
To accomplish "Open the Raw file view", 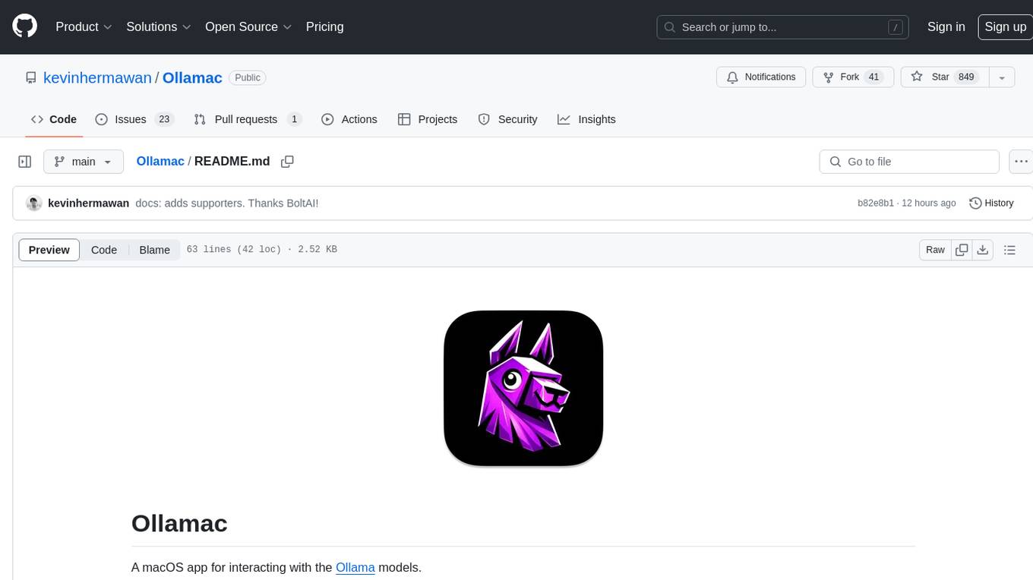I will point(935,250).
